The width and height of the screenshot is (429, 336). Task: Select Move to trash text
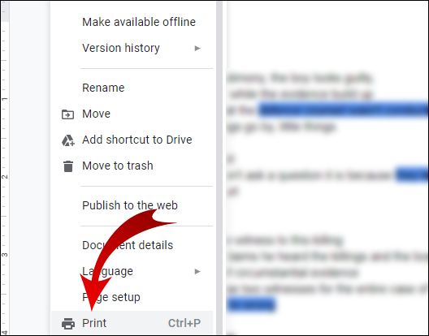117,166
